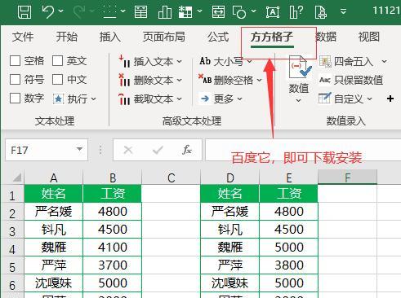Open the pivot table dropdown arrow
This screenshot has width=401, height=298.
click(199, 11)
